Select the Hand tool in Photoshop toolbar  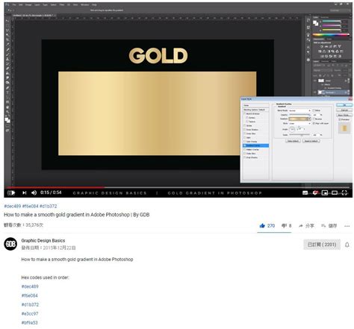[7, 107]
